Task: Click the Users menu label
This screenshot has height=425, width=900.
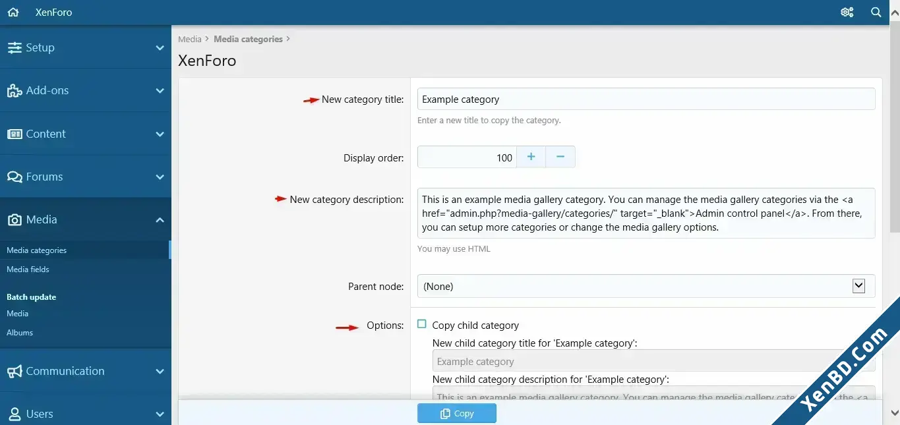Action: 40,414
